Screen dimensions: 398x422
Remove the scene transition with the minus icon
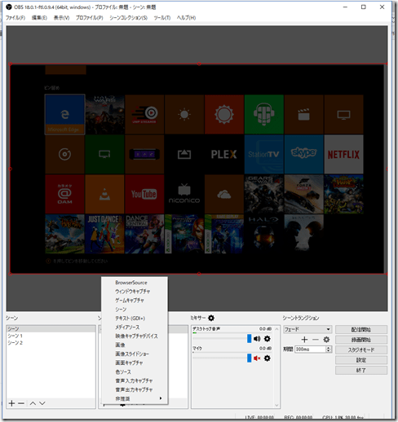click(x=316, y=340)
